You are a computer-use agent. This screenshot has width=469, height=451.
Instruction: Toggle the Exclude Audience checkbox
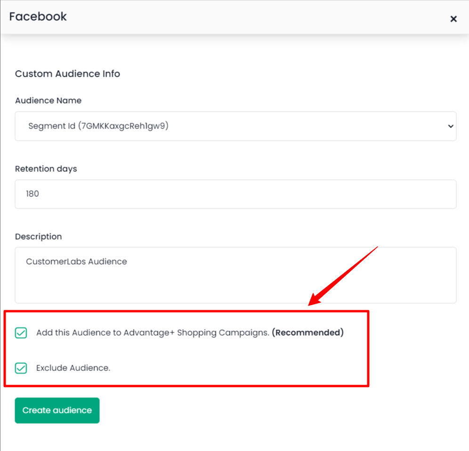[21, 368]
